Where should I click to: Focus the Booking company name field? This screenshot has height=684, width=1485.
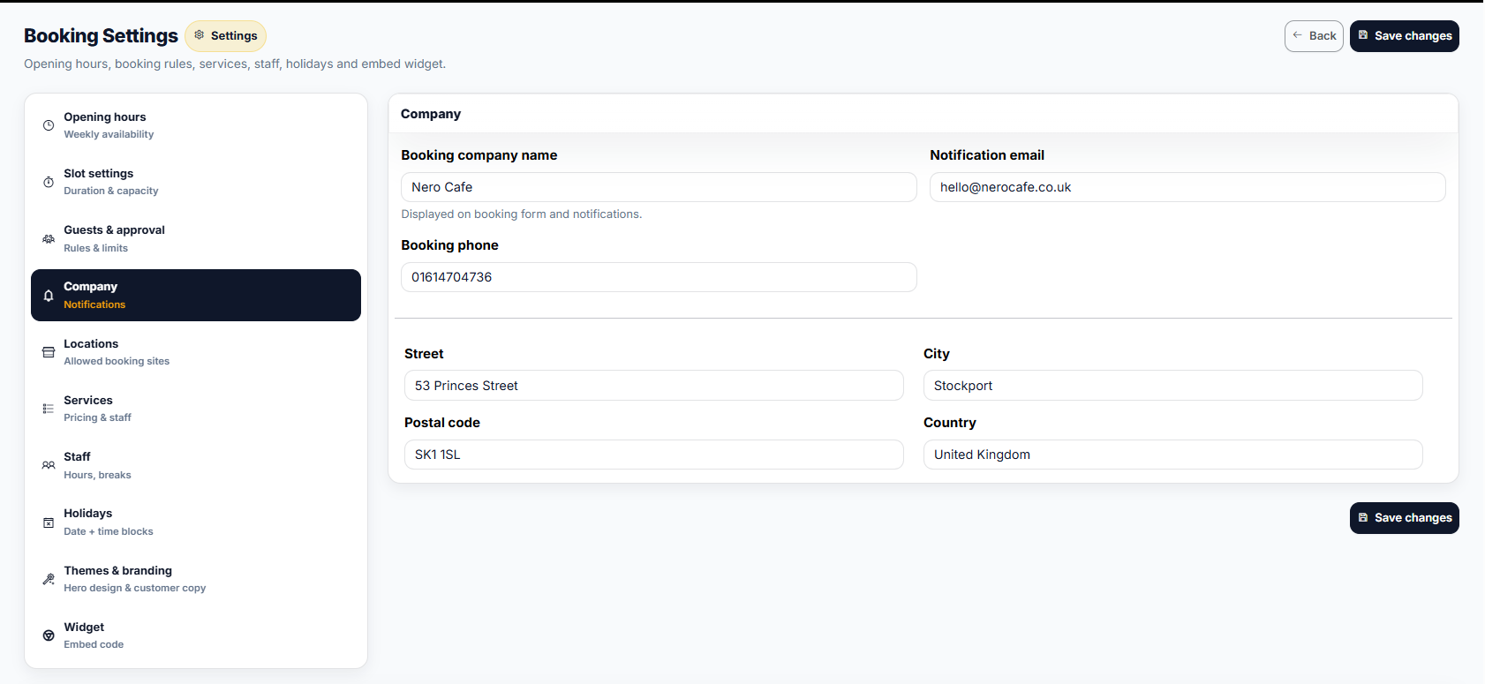coord(658,187)
